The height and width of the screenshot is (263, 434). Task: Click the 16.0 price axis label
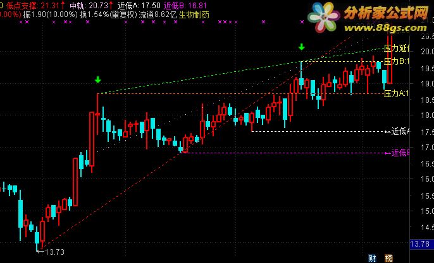tap(427, 179)
